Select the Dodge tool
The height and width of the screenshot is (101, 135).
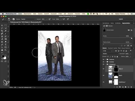(6, 42)
